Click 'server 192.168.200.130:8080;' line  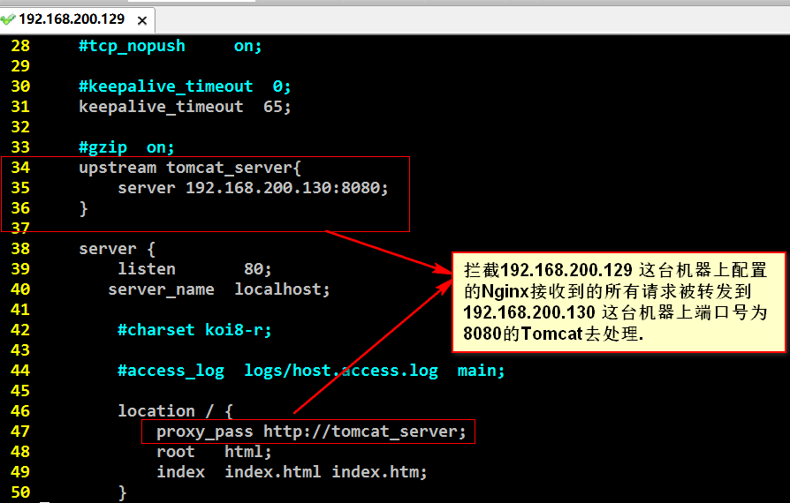click(253, 188)
